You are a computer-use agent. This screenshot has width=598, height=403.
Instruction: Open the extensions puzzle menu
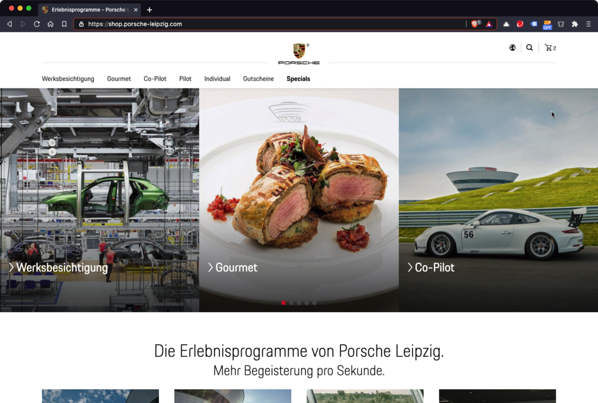click(574, 24)
